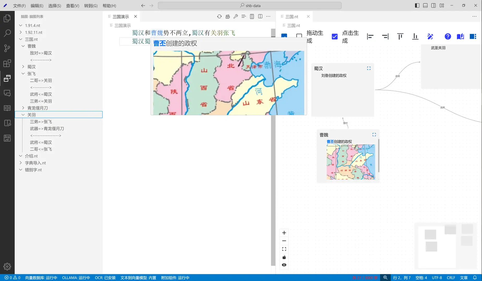The height and width of the screenshot is (281, 482).
Task: Expand the 青龙偃月刀 tree node
Action: coord(23,108)
